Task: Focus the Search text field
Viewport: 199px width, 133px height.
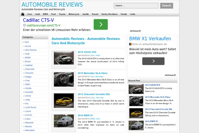Action: [x=136, y=6]
